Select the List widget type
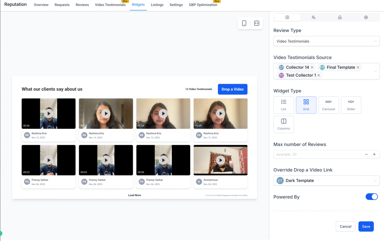This screenshot has width=384, height=241. pyautogui.click(x=284, y=105)
